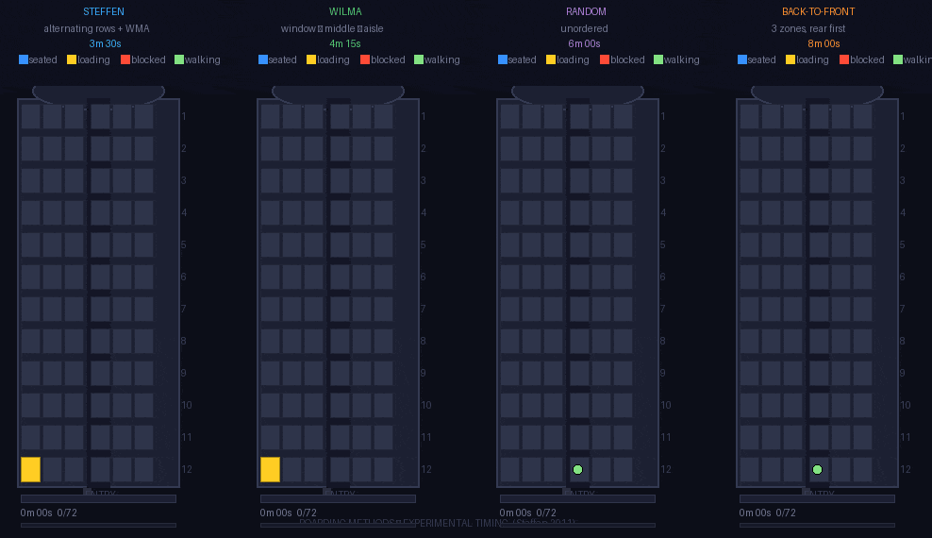
Task: Click the Random progress bar under the cabin
Action: [577, 498]
